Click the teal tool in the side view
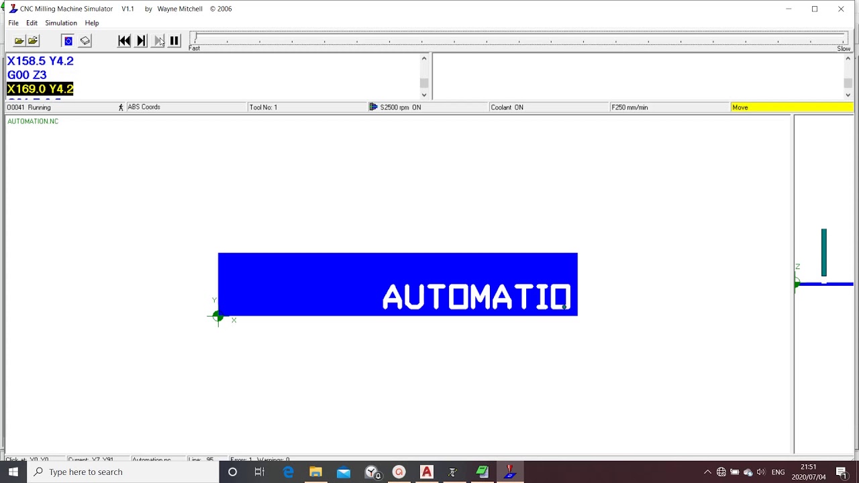The height and width of the screenshot is (483, 859). [824, 252]
